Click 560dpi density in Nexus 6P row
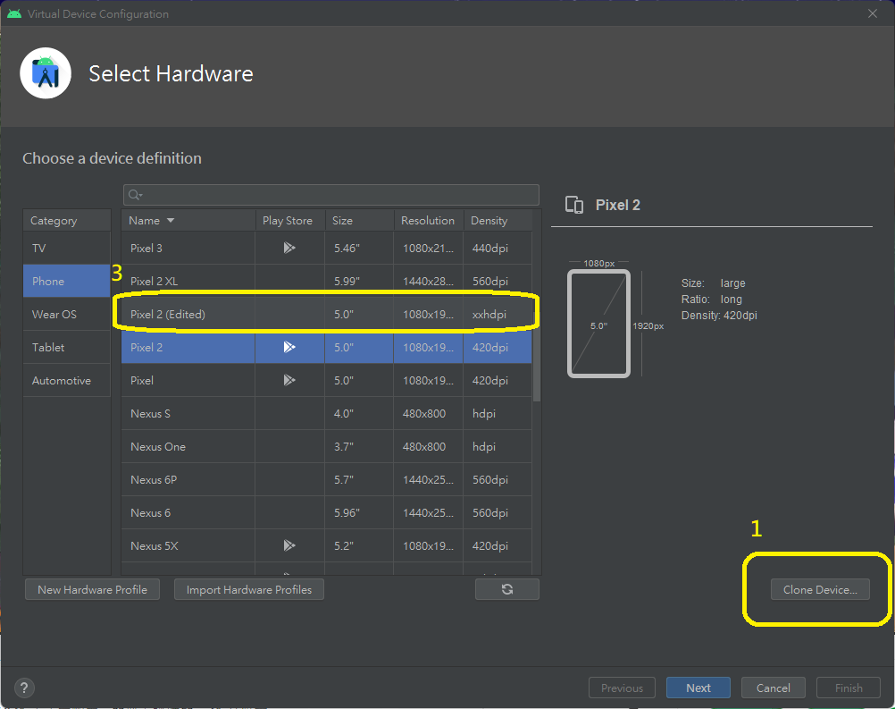The width and height of the screenshot is (895, 709). (x=498, y=480)
